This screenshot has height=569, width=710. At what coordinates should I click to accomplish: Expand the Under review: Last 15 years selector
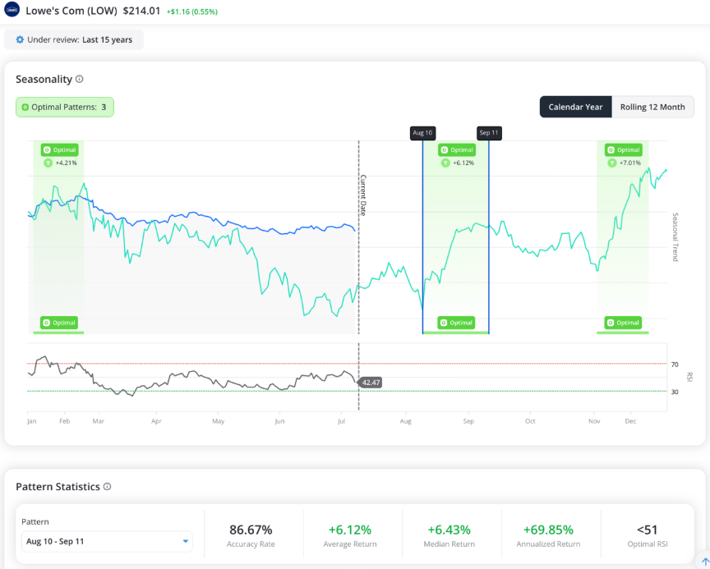[x=74, y=39]
